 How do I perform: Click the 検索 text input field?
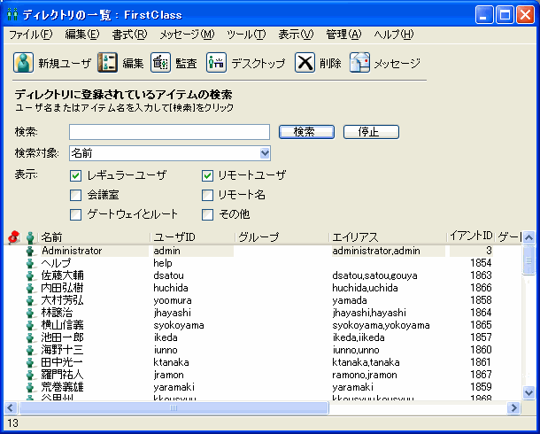click(x=169, y=132)
